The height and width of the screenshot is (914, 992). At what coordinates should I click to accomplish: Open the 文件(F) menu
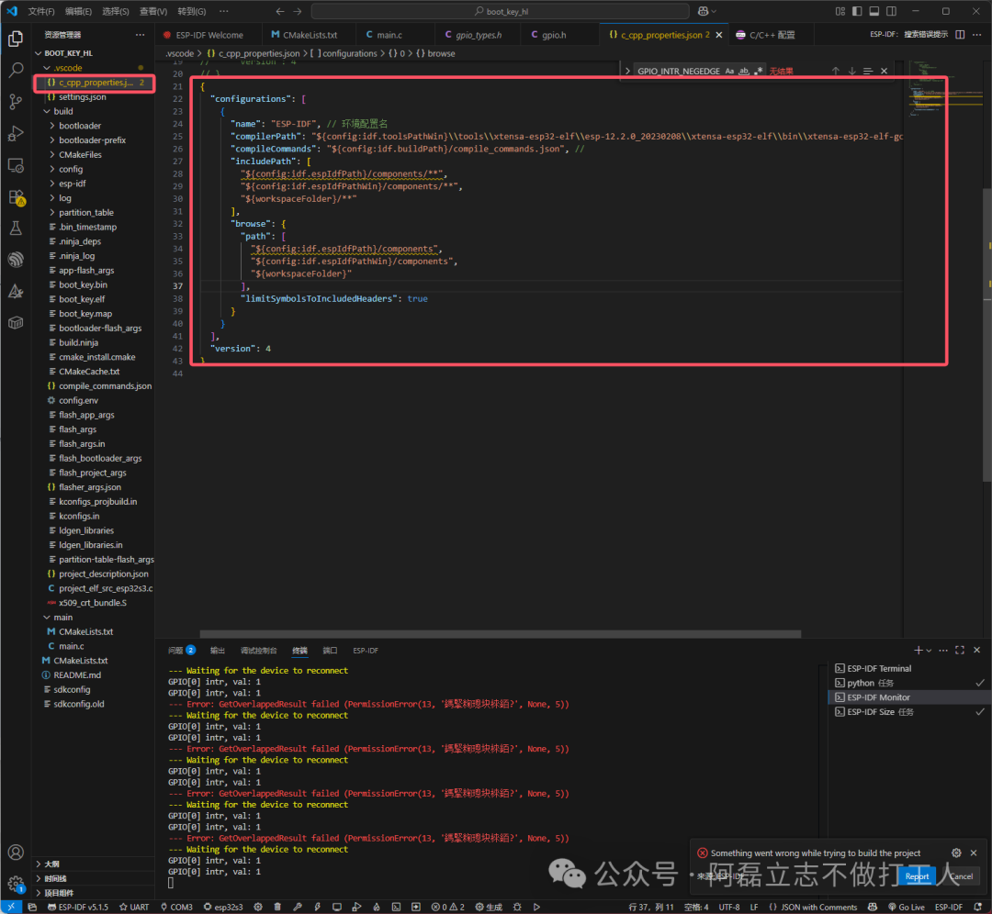click(41, 11)
